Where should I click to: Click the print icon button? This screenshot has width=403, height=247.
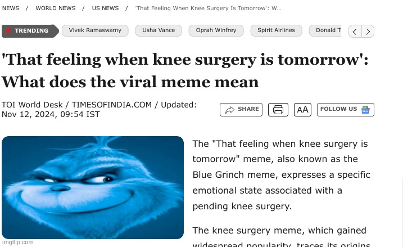[x=278, y=110]
